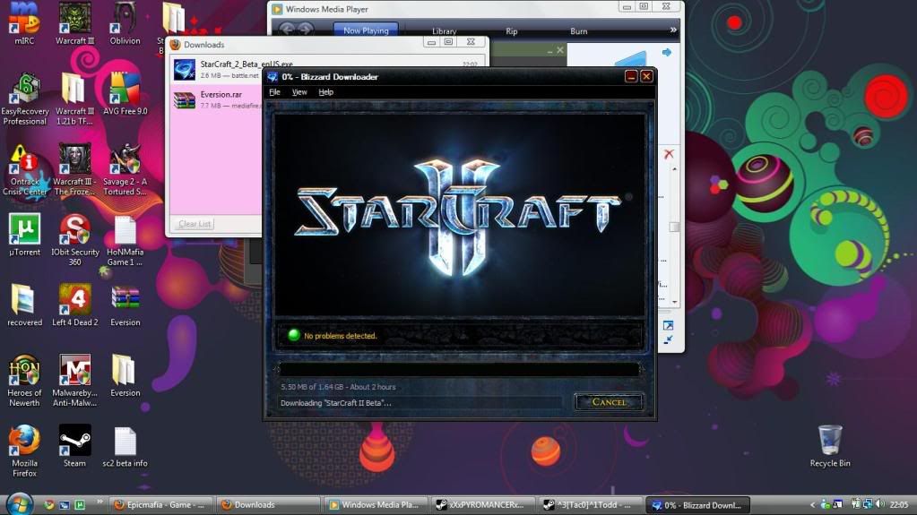This screenshot has width=917, height=515.
Task: Open Malwarebytes Anti-Malware shortcut
Action: pyautogui.click(x=74, y=382)
